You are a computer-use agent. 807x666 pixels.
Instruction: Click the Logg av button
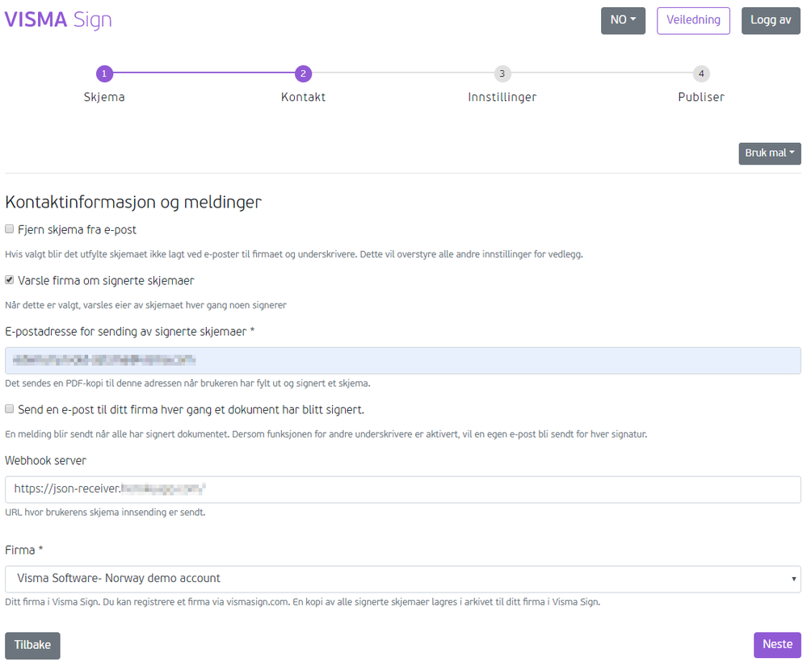click(x=770, y=20)
